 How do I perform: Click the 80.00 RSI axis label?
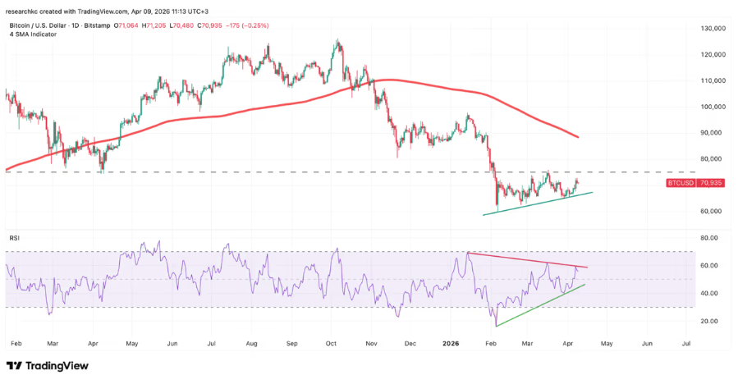coord(711,239)
